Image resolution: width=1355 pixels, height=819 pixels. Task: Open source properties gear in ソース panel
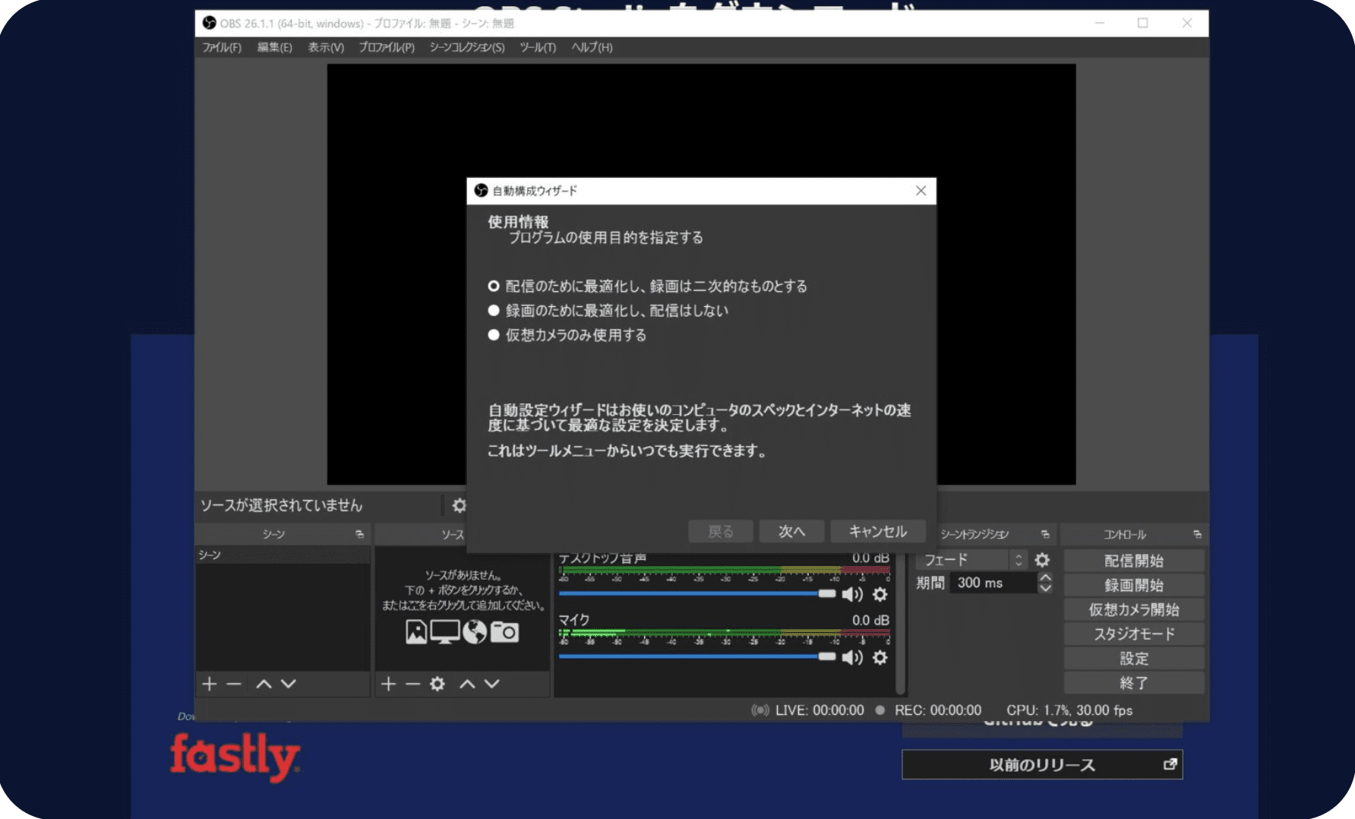click(x=437, y=684)
